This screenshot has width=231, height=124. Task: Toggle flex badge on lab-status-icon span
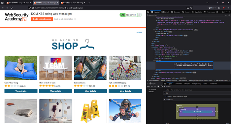(185, 36)
